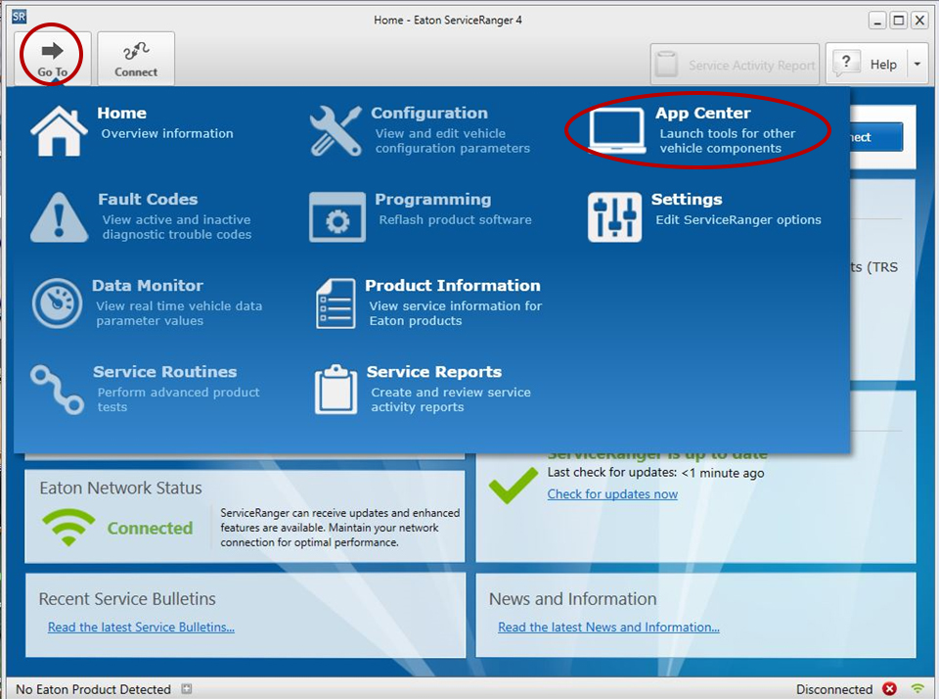Open Read the latest Service Bulletins link
This screenshot has width=939, height=699.
point(141,628)
